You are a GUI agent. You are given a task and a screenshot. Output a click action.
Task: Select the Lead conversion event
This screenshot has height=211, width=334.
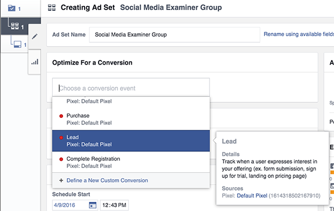131,140
